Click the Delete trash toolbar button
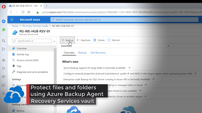The height and width of the screenshot is (113, 202). pyautogui.click(x=99, y=40)
